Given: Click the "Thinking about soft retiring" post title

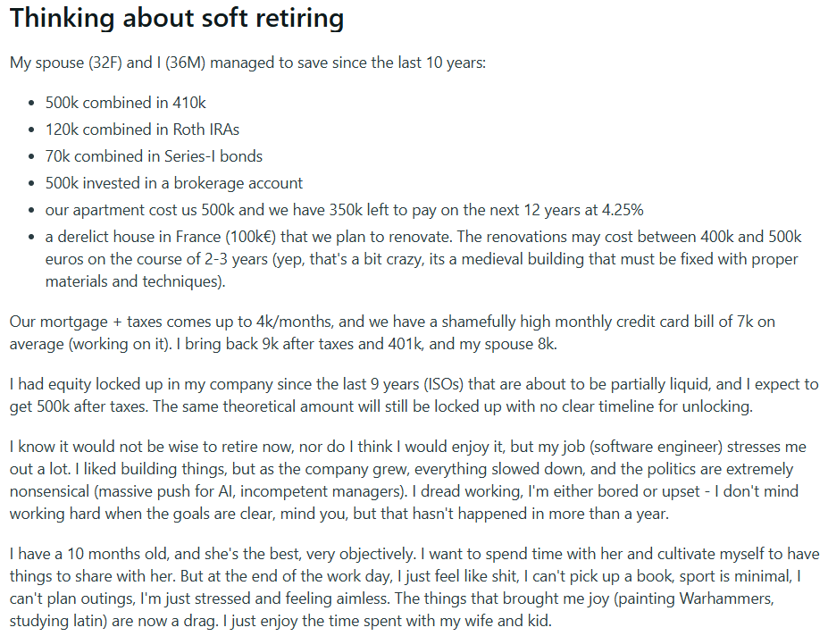Looking at the screenshot, I should (x=177, y=19).
